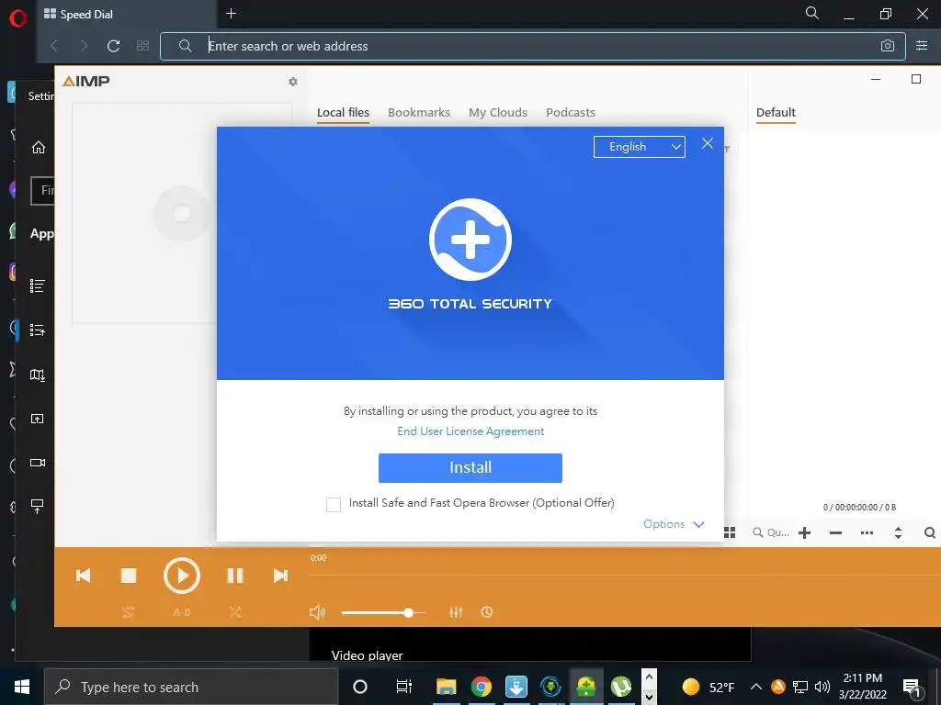The height and width of the screenshot is (705, 941).
Task: Take snapshot with Opera camera icon
Action: 888,46
